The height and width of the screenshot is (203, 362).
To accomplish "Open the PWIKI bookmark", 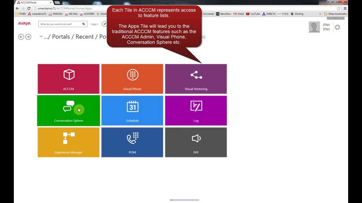I will click(x=21, y=14).
